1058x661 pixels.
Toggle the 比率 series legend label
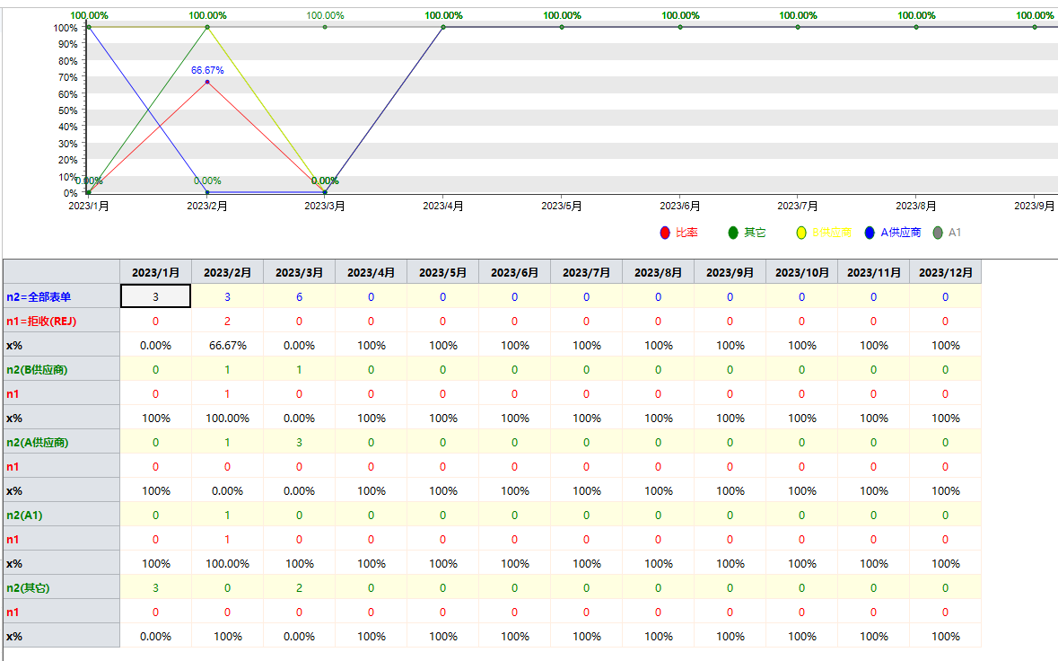pos(686,233)
